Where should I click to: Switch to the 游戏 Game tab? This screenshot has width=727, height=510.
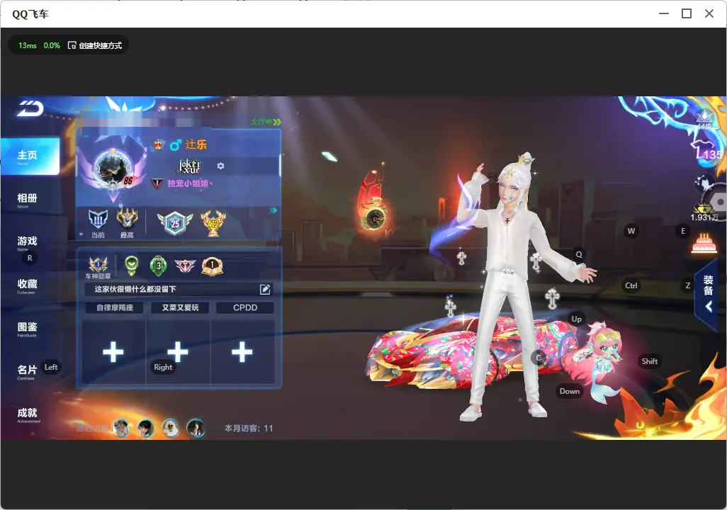(29, 243)
